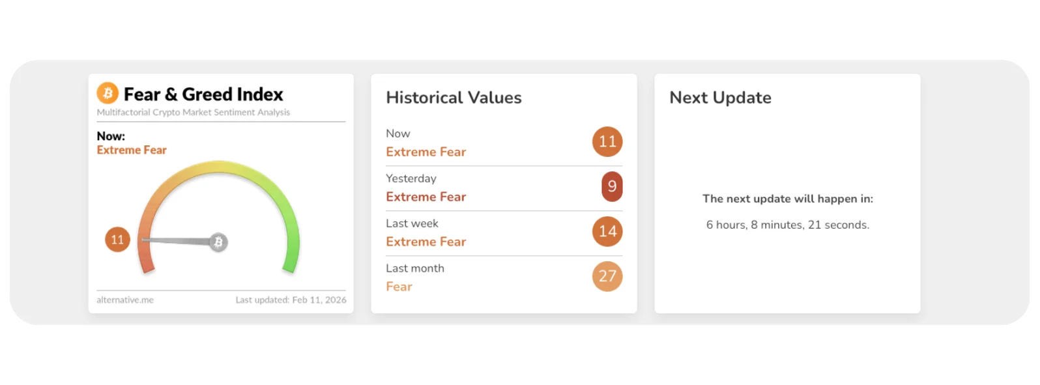Viewport: 1040px width, 385px height.
Task: Click the orange 11 badge beside gauge
Action: point(117,240)
